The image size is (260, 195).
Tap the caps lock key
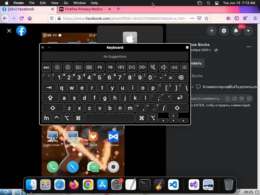click(x=50, y=98)
